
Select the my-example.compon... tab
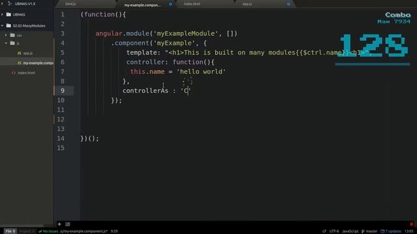click(x=143, y=5)
